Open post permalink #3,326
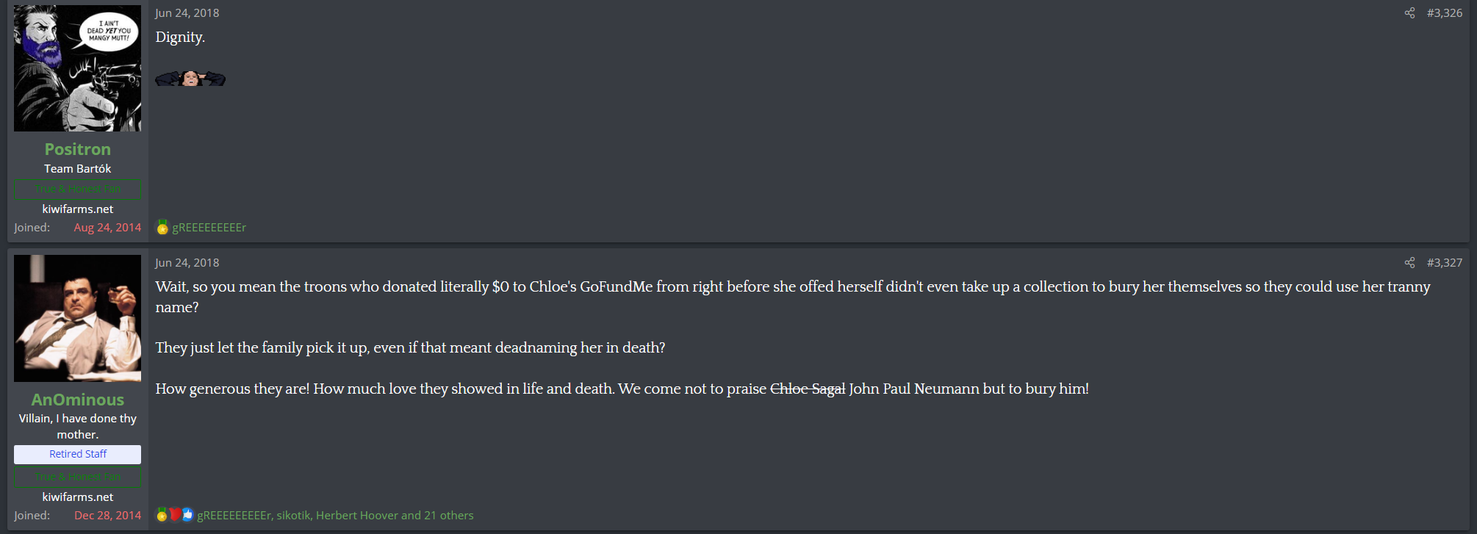Viewport: 1477px width, 534px height. pos(1444,13)
